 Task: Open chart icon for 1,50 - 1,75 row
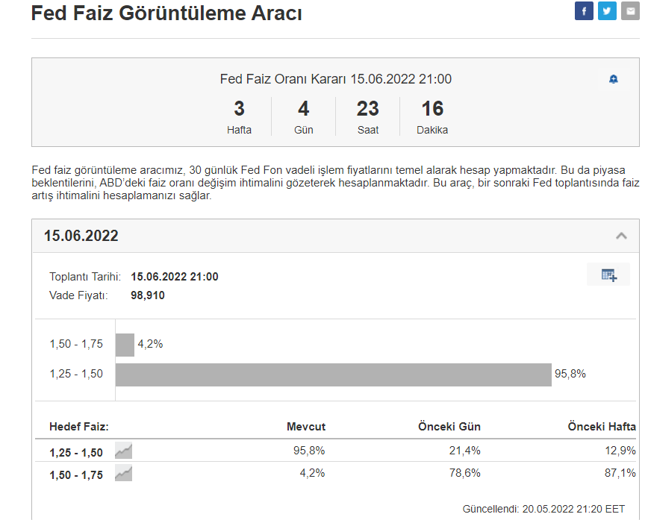(123, 473)
